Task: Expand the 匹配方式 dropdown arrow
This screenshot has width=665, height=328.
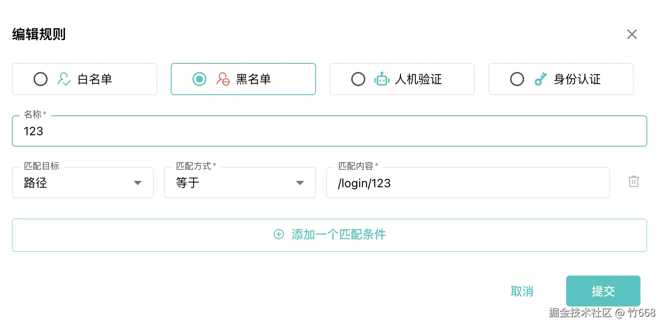Action: click(x=300, y=183)
